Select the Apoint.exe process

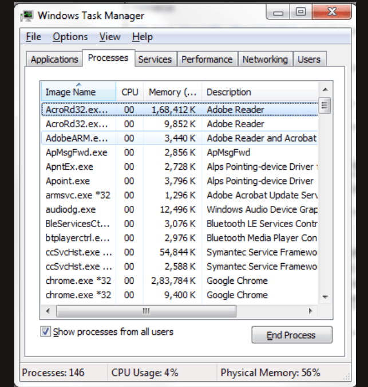180,181
